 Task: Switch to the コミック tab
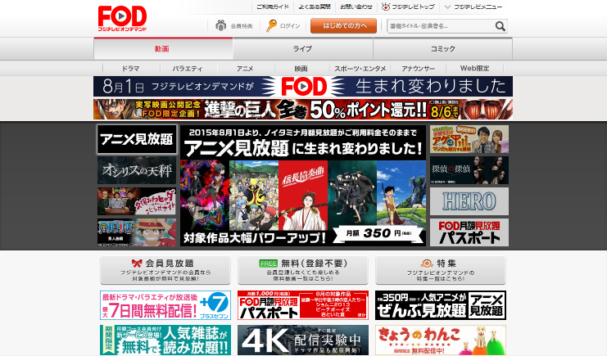coord(443,49)
